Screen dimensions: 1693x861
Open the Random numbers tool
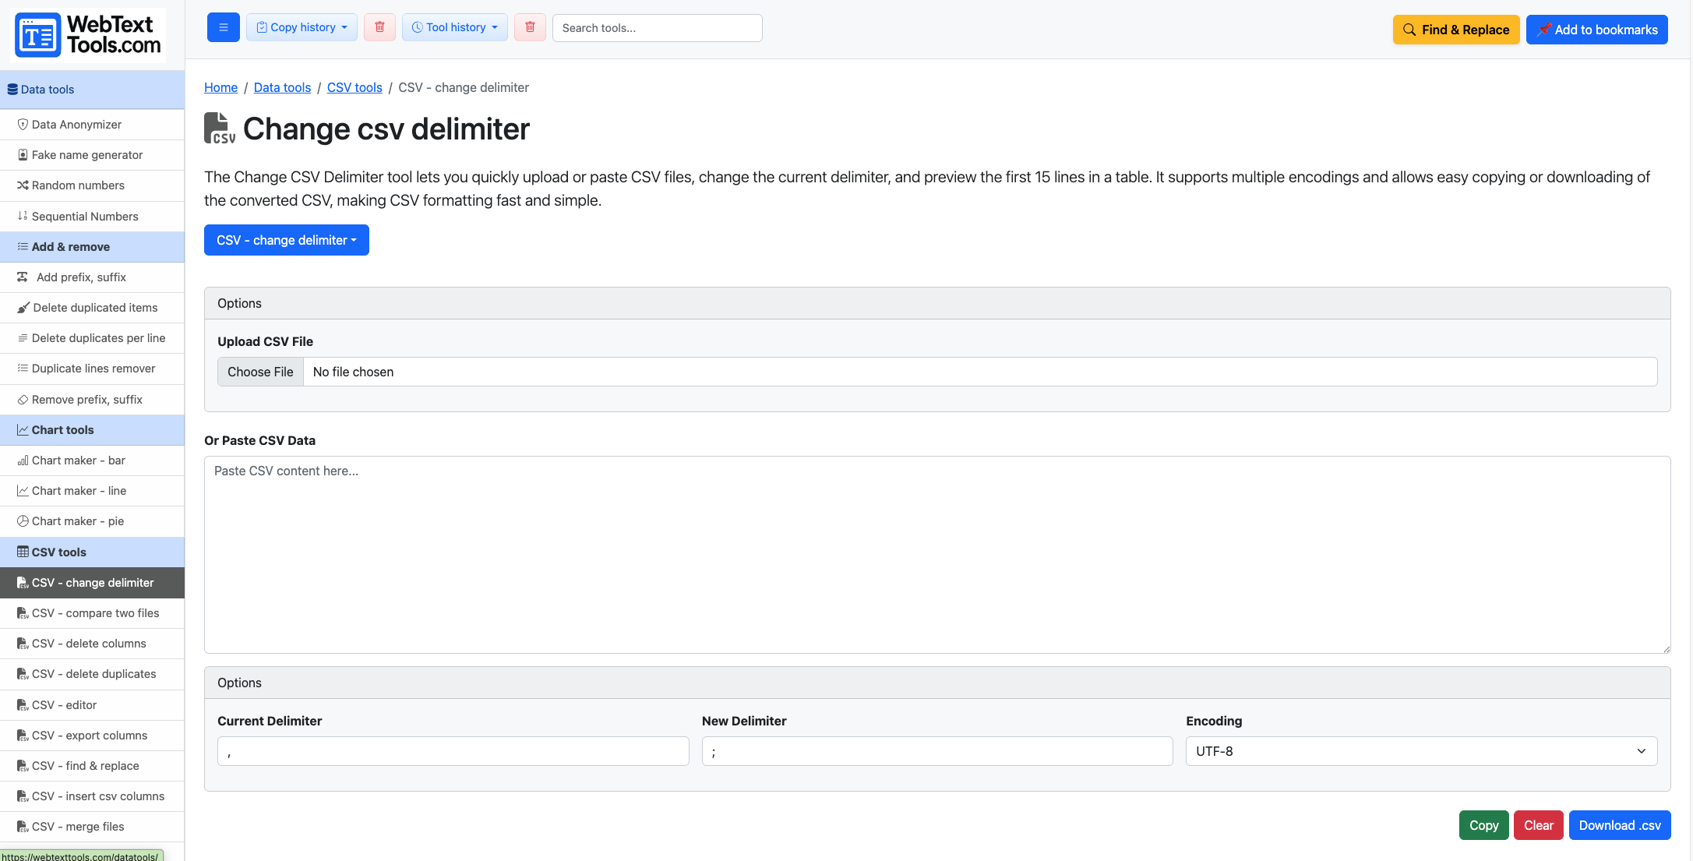tap(92, 185)
